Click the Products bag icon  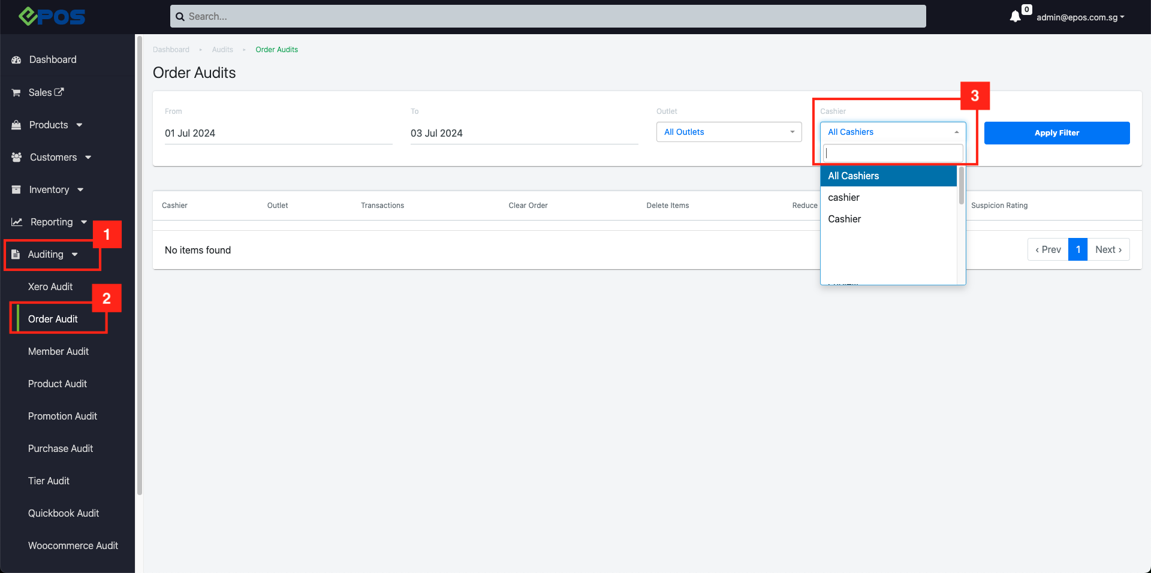(16, 125)
